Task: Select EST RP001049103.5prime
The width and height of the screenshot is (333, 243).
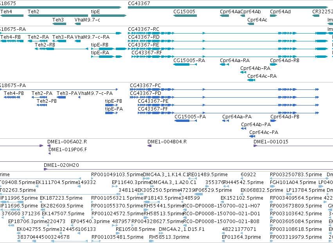Action: pos(92,179)
